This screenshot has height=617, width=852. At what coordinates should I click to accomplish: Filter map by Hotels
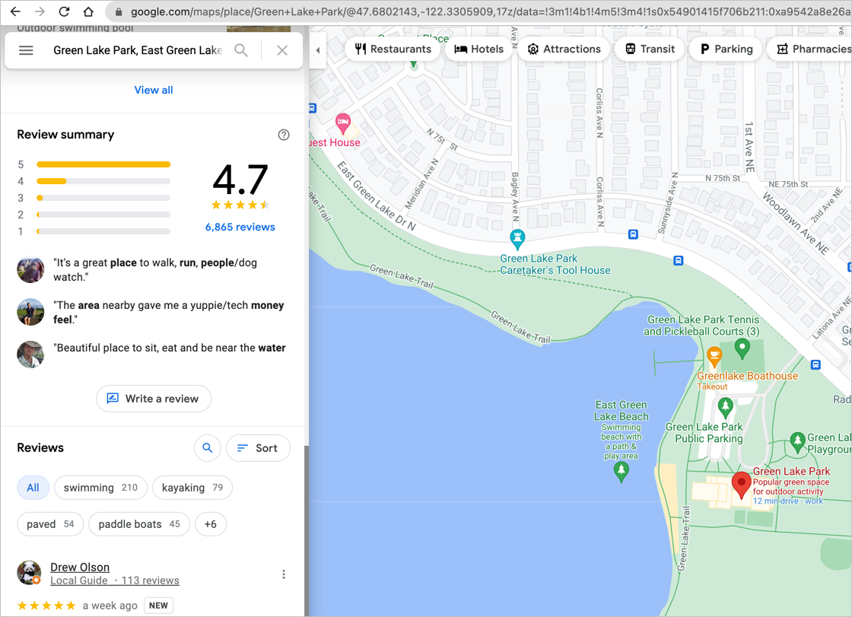478,49
